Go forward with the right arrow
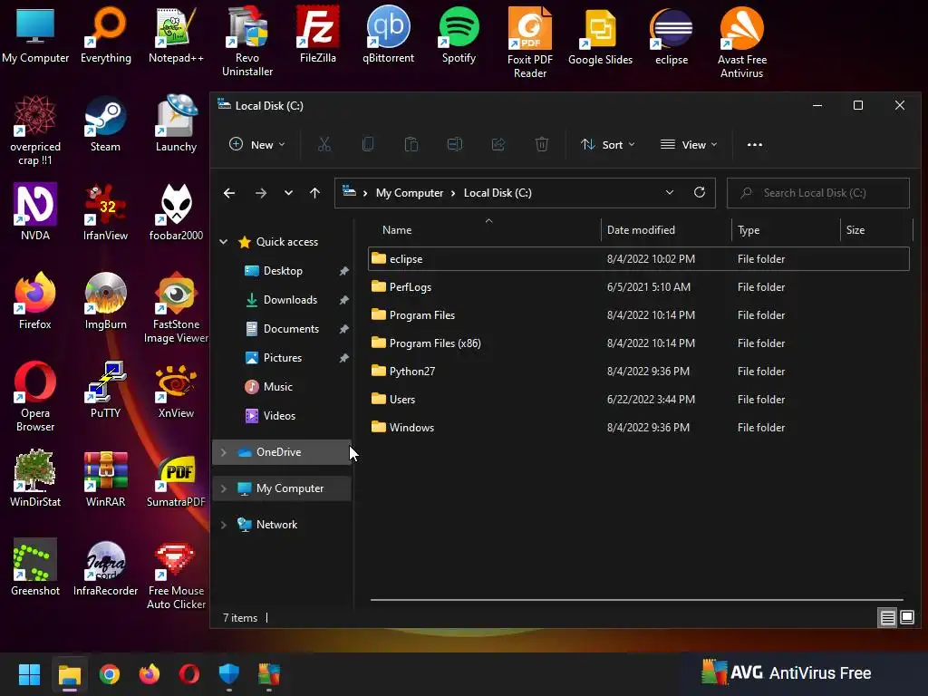 260,193
